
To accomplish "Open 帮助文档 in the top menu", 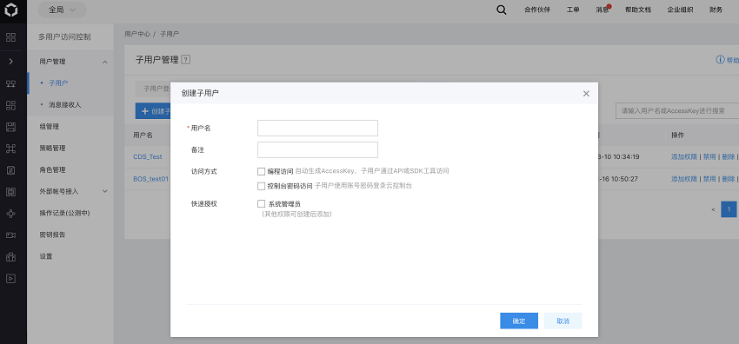I will [638, 10].
